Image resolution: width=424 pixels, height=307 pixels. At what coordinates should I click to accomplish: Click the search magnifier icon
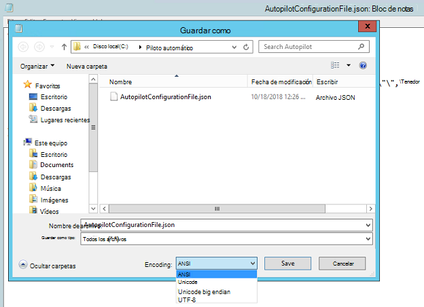[x=361, y=47]
